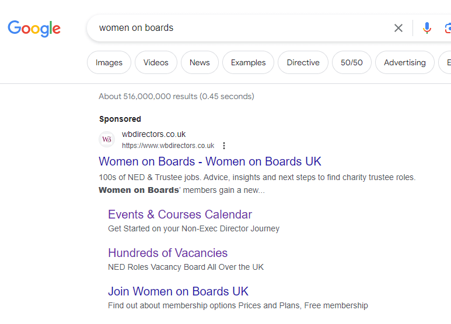Start voice search with microphone icon
The height and width of the screenshot is (324, 451).
[x=427, y=28]
